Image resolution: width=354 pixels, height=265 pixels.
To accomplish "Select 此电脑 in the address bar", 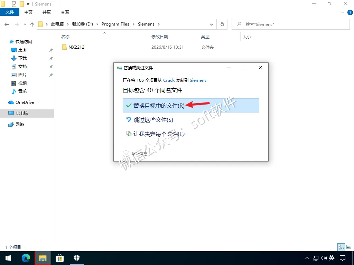I will tap(57, 24).
